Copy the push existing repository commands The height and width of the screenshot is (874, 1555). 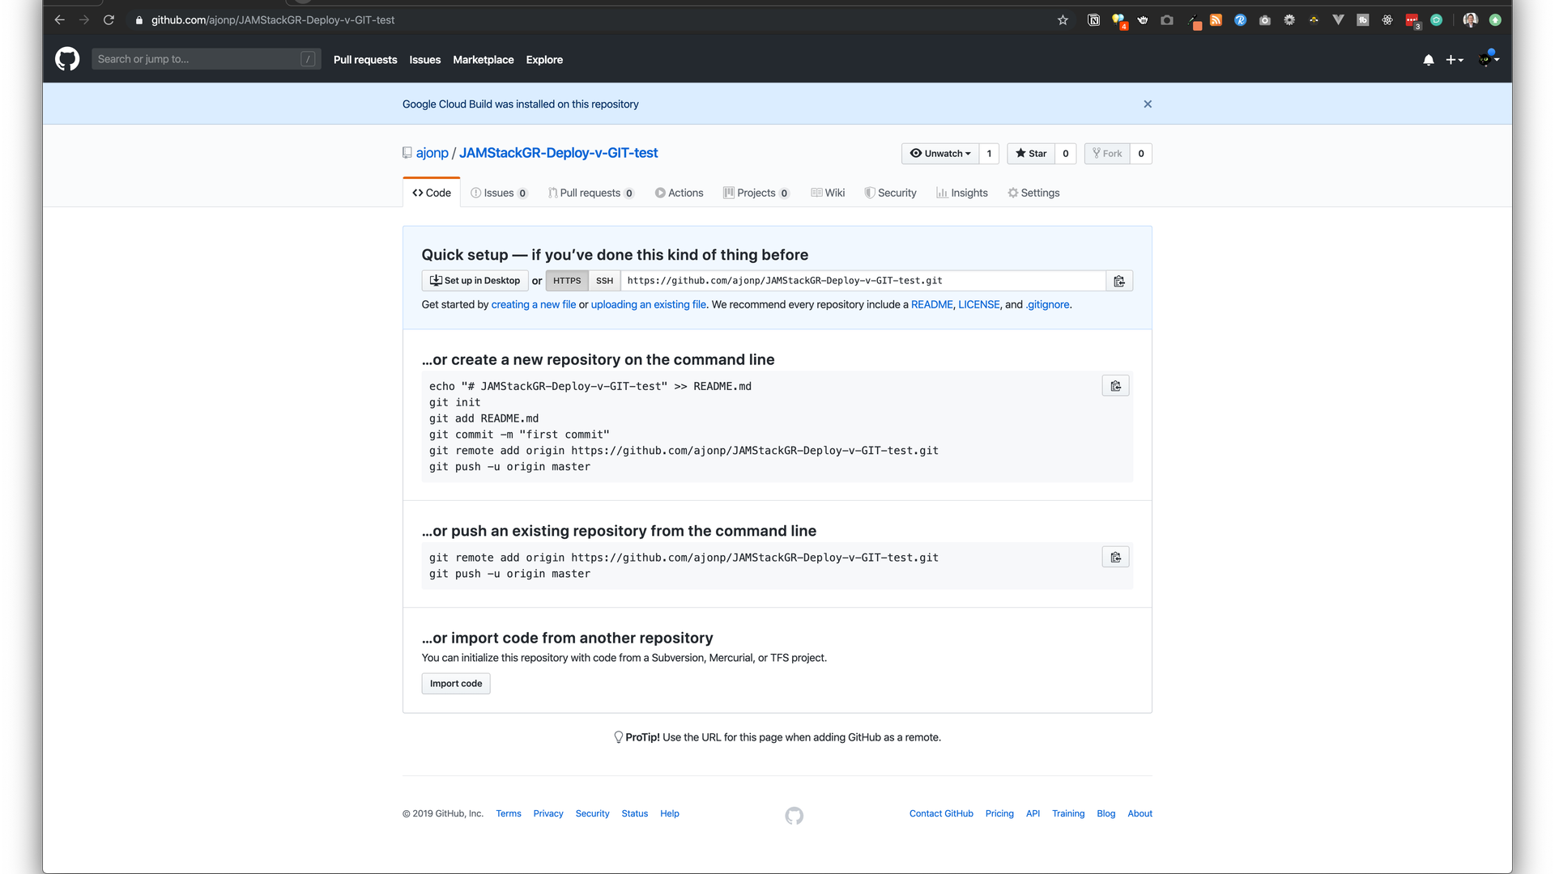click(1115, 558)
